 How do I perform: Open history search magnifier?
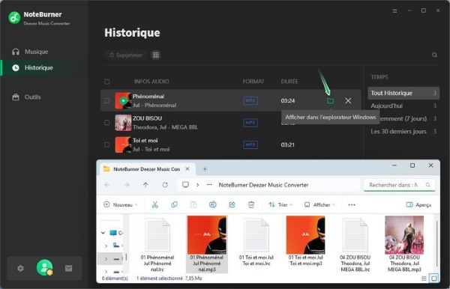tap(434, 55)
